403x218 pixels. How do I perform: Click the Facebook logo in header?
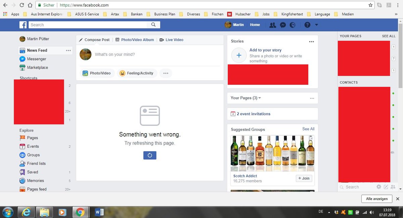(23, 25)
